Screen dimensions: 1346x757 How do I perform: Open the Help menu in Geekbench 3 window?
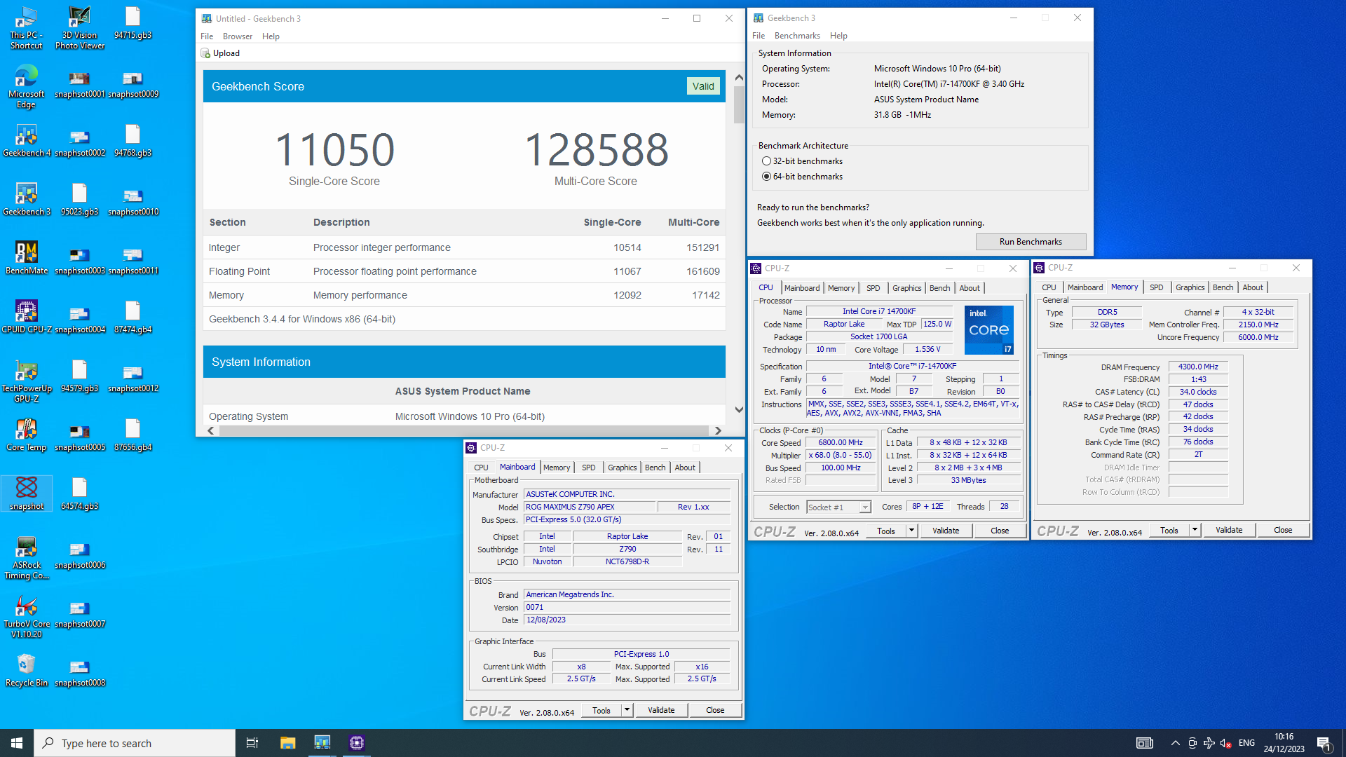(x=838, y=36)
